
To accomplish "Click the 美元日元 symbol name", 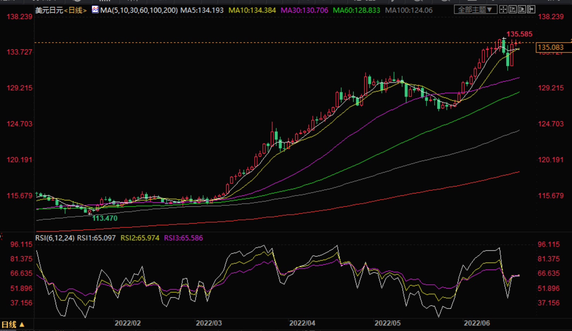I will pyautogui.click(x=49, y=10).
